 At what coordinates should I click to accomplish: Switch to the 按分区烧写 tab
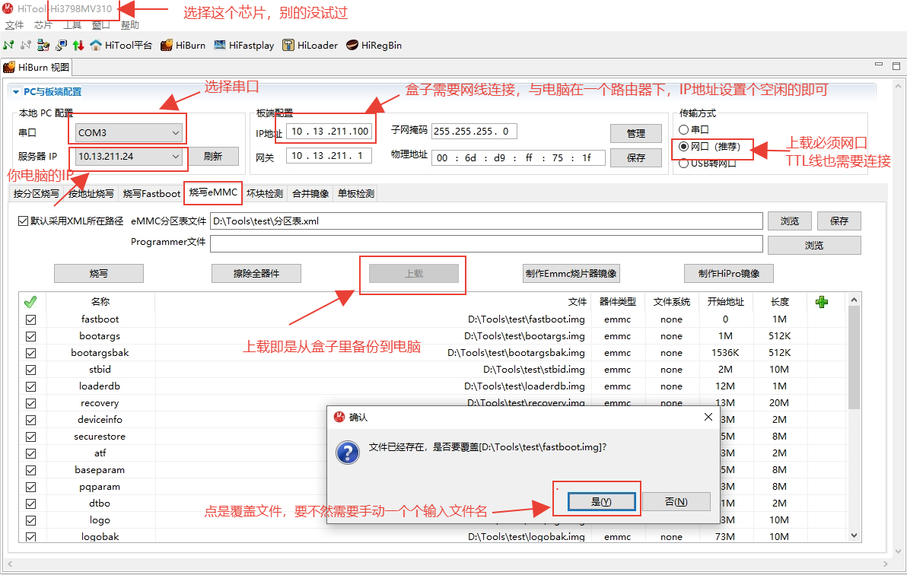click(37, 193)
